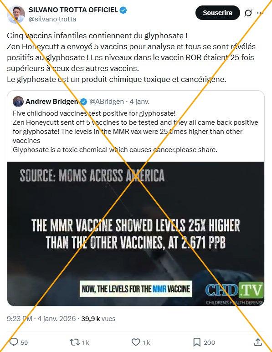This screenshot has width=272, height=352.
Task: Click the reply speech bubble icon
Action: point(14,342)
